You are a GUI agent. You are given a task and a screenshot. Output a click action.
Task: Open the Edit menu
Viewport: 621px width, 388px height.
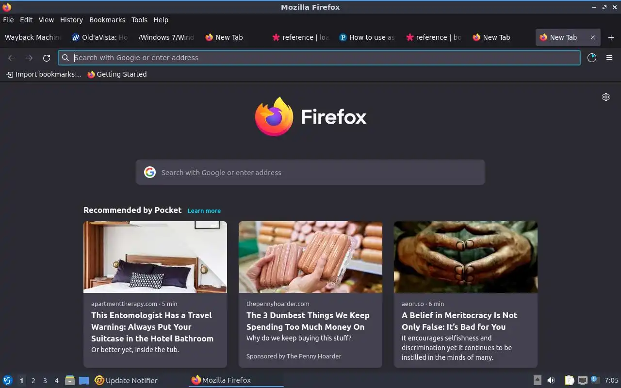click(26, 20)
